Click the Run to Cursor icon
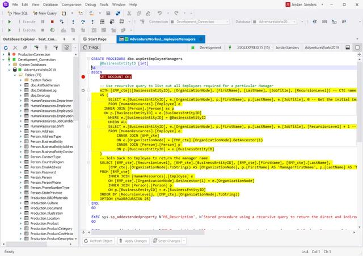 click(x=62, y=21)
